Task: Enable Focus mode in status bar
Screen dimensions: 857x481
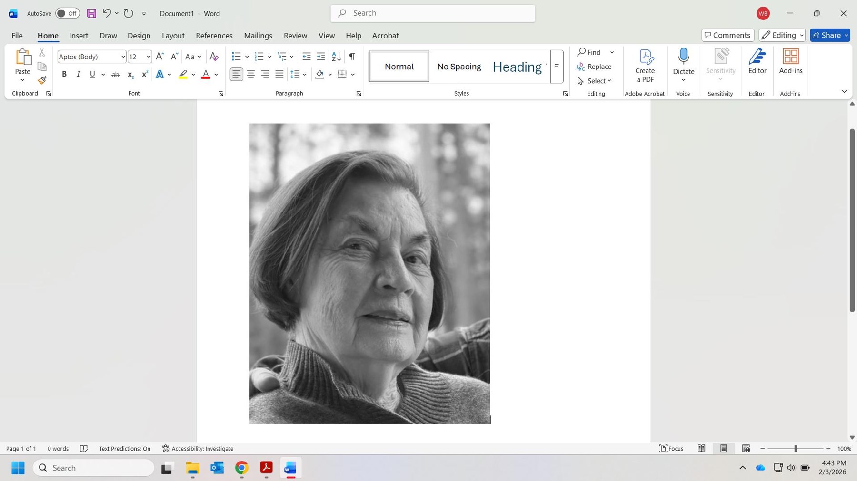Action: [x=671, y=448]
